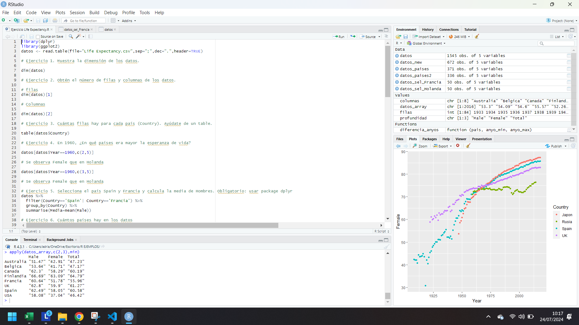Switch to the History tab
The image size is (579, 325).
tap(427, 29)
